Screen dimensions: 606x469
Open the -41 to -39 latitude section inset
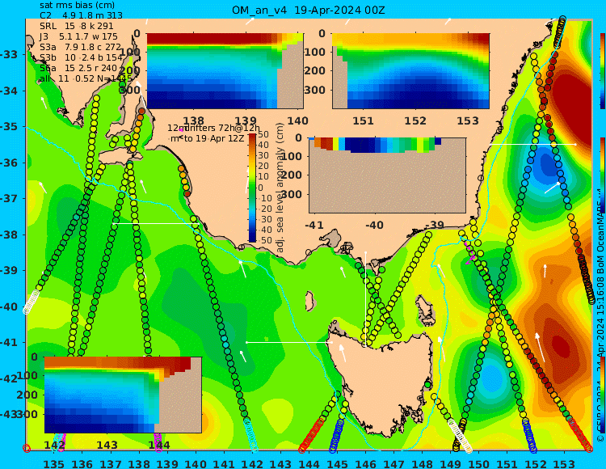tap(387, 175)
